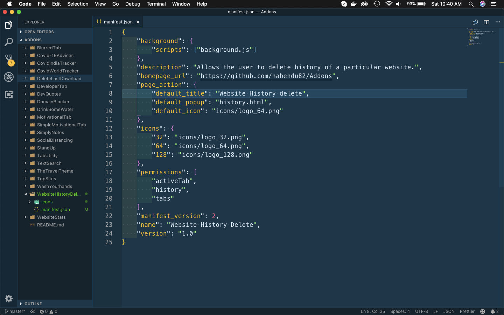This screenshot has width=504, height=315.
Task: Open the Extensions view in activity bar
Action: point(9,94)
